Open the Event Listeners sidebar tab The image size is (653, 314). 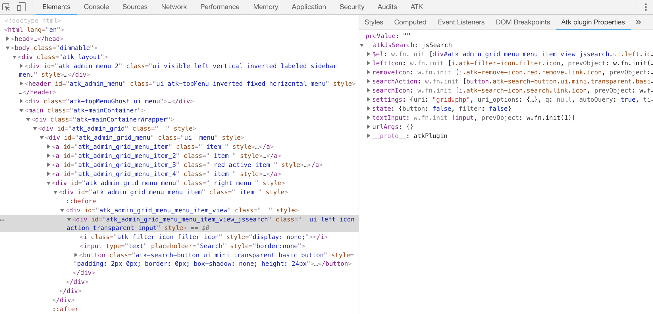click(461, 22)
